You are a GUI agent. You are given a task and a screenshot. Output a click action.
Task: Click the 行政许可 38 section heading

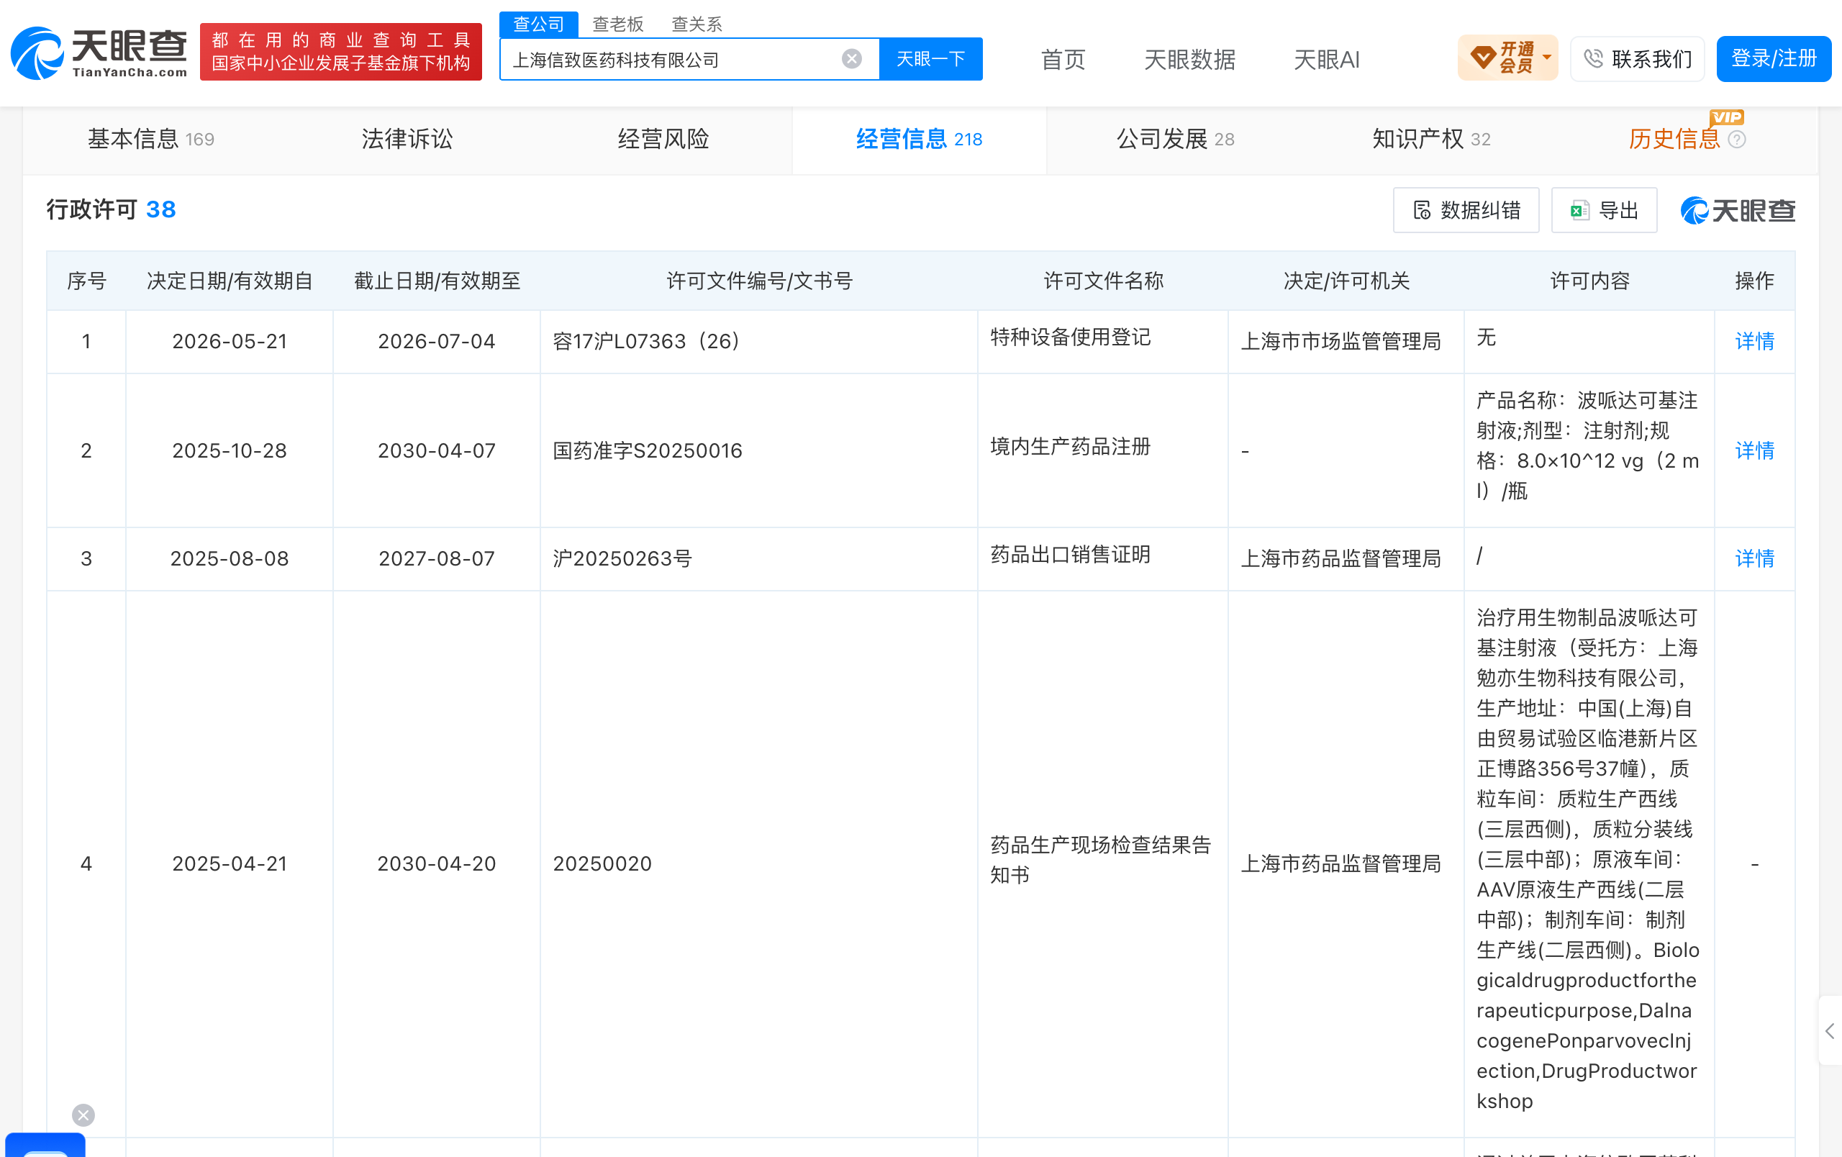pos(111,209)
